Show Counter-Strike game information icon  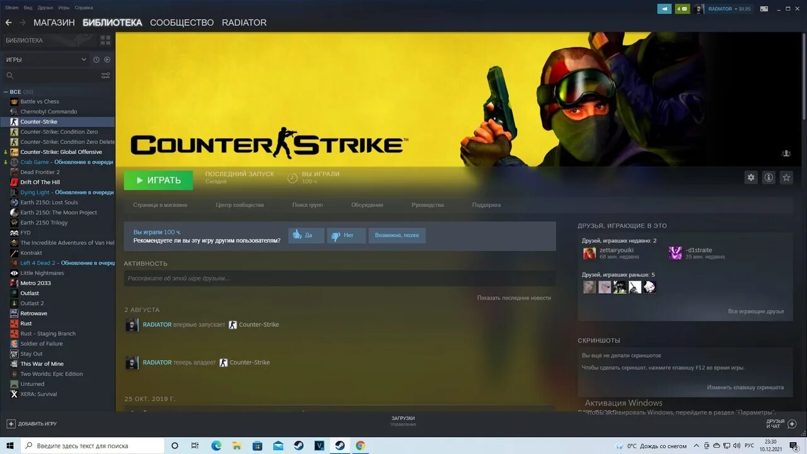point(769,178)
